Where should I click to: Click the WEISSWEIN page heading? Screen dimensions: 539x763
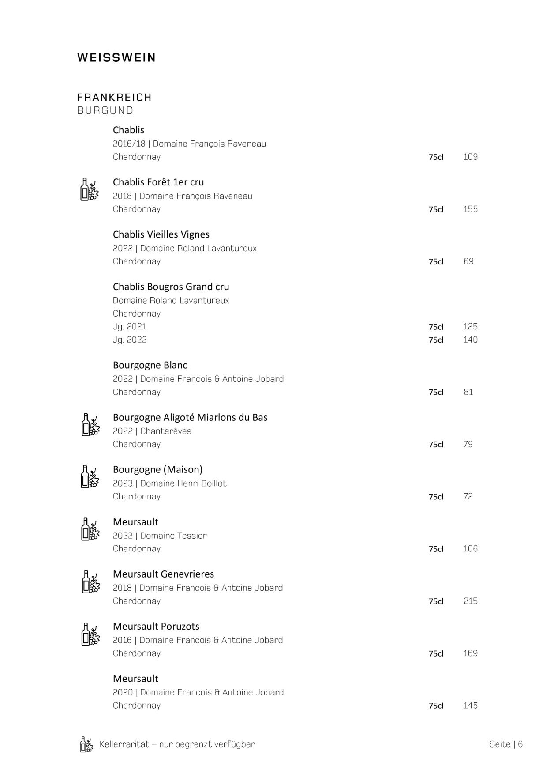[116, 58]
